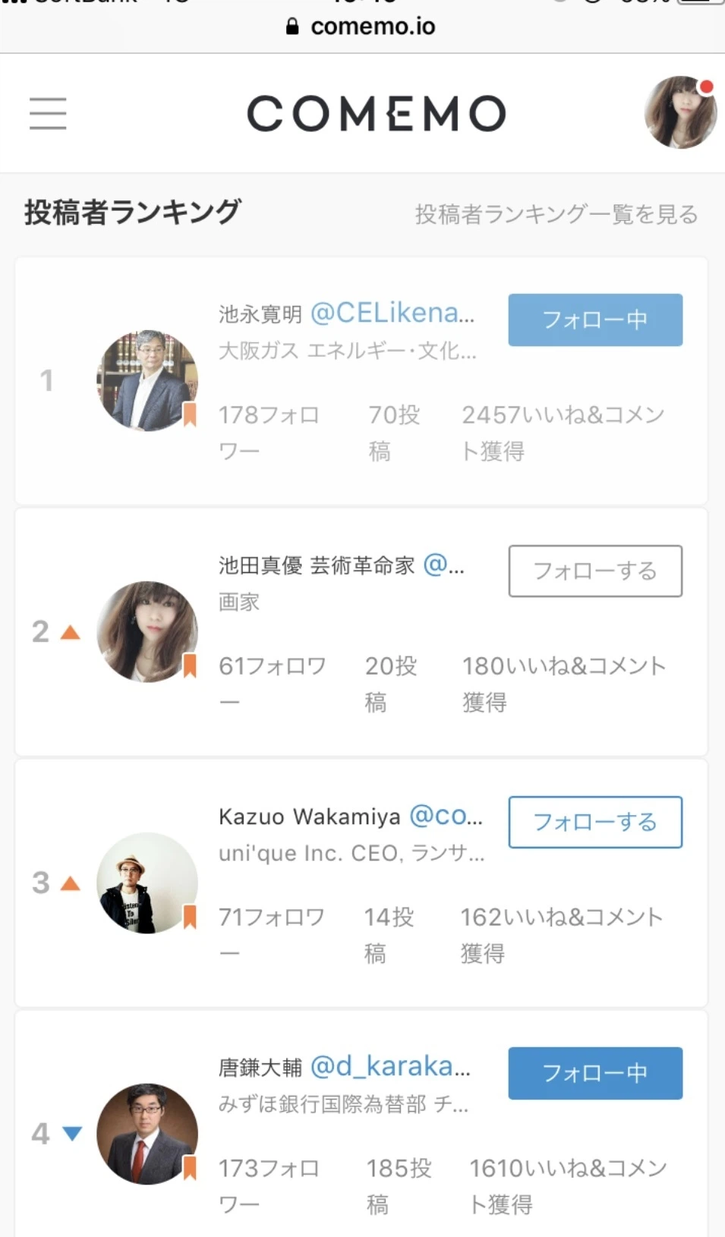Screen dimensions: 725x1237
Task: Click 池田真優's profile photo
Action: click(x=147, y=631)
